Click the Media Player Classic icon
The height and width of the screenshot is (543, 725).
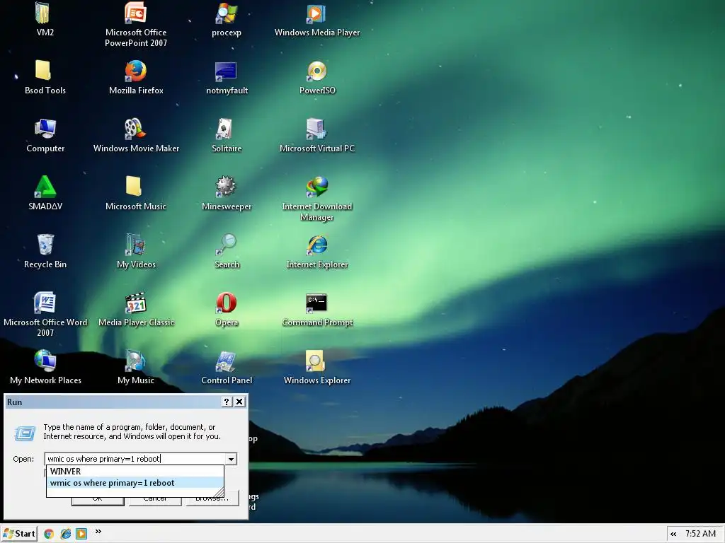(x=135, y=303)
